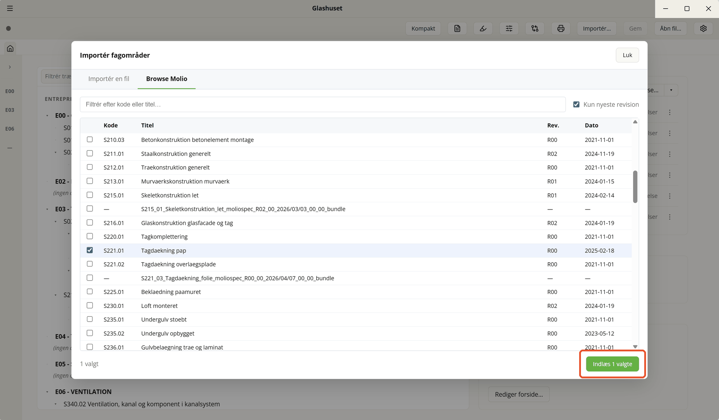The height and width of the screenshot is (420, 719).
Task: Click the Kode column header
Action: pos(110,125)
